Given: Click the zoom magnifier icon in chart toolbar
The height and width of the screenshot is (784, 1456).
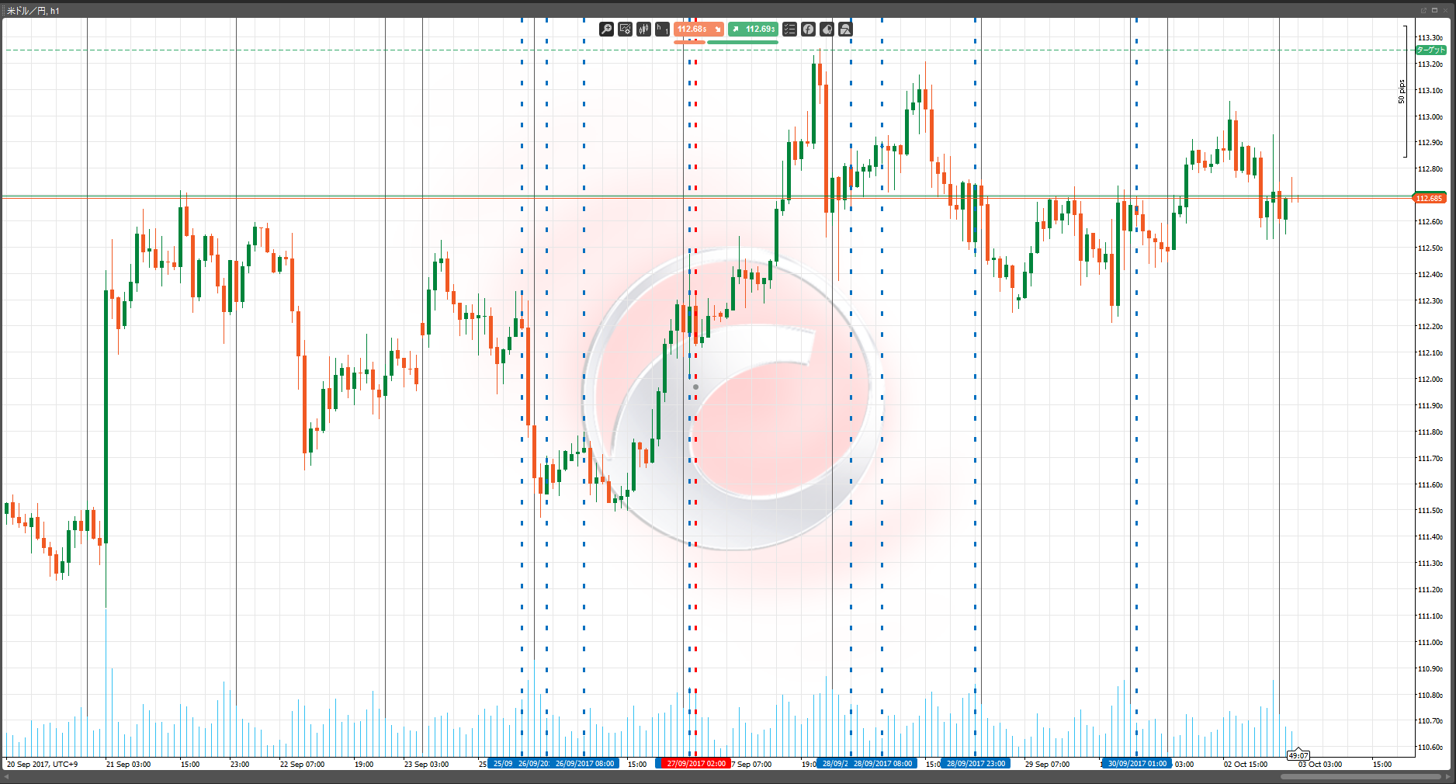Looking at the screenshot, I should (606, 29).
